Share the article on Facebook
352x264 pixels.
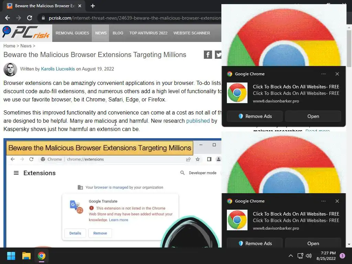click(208, 55)
